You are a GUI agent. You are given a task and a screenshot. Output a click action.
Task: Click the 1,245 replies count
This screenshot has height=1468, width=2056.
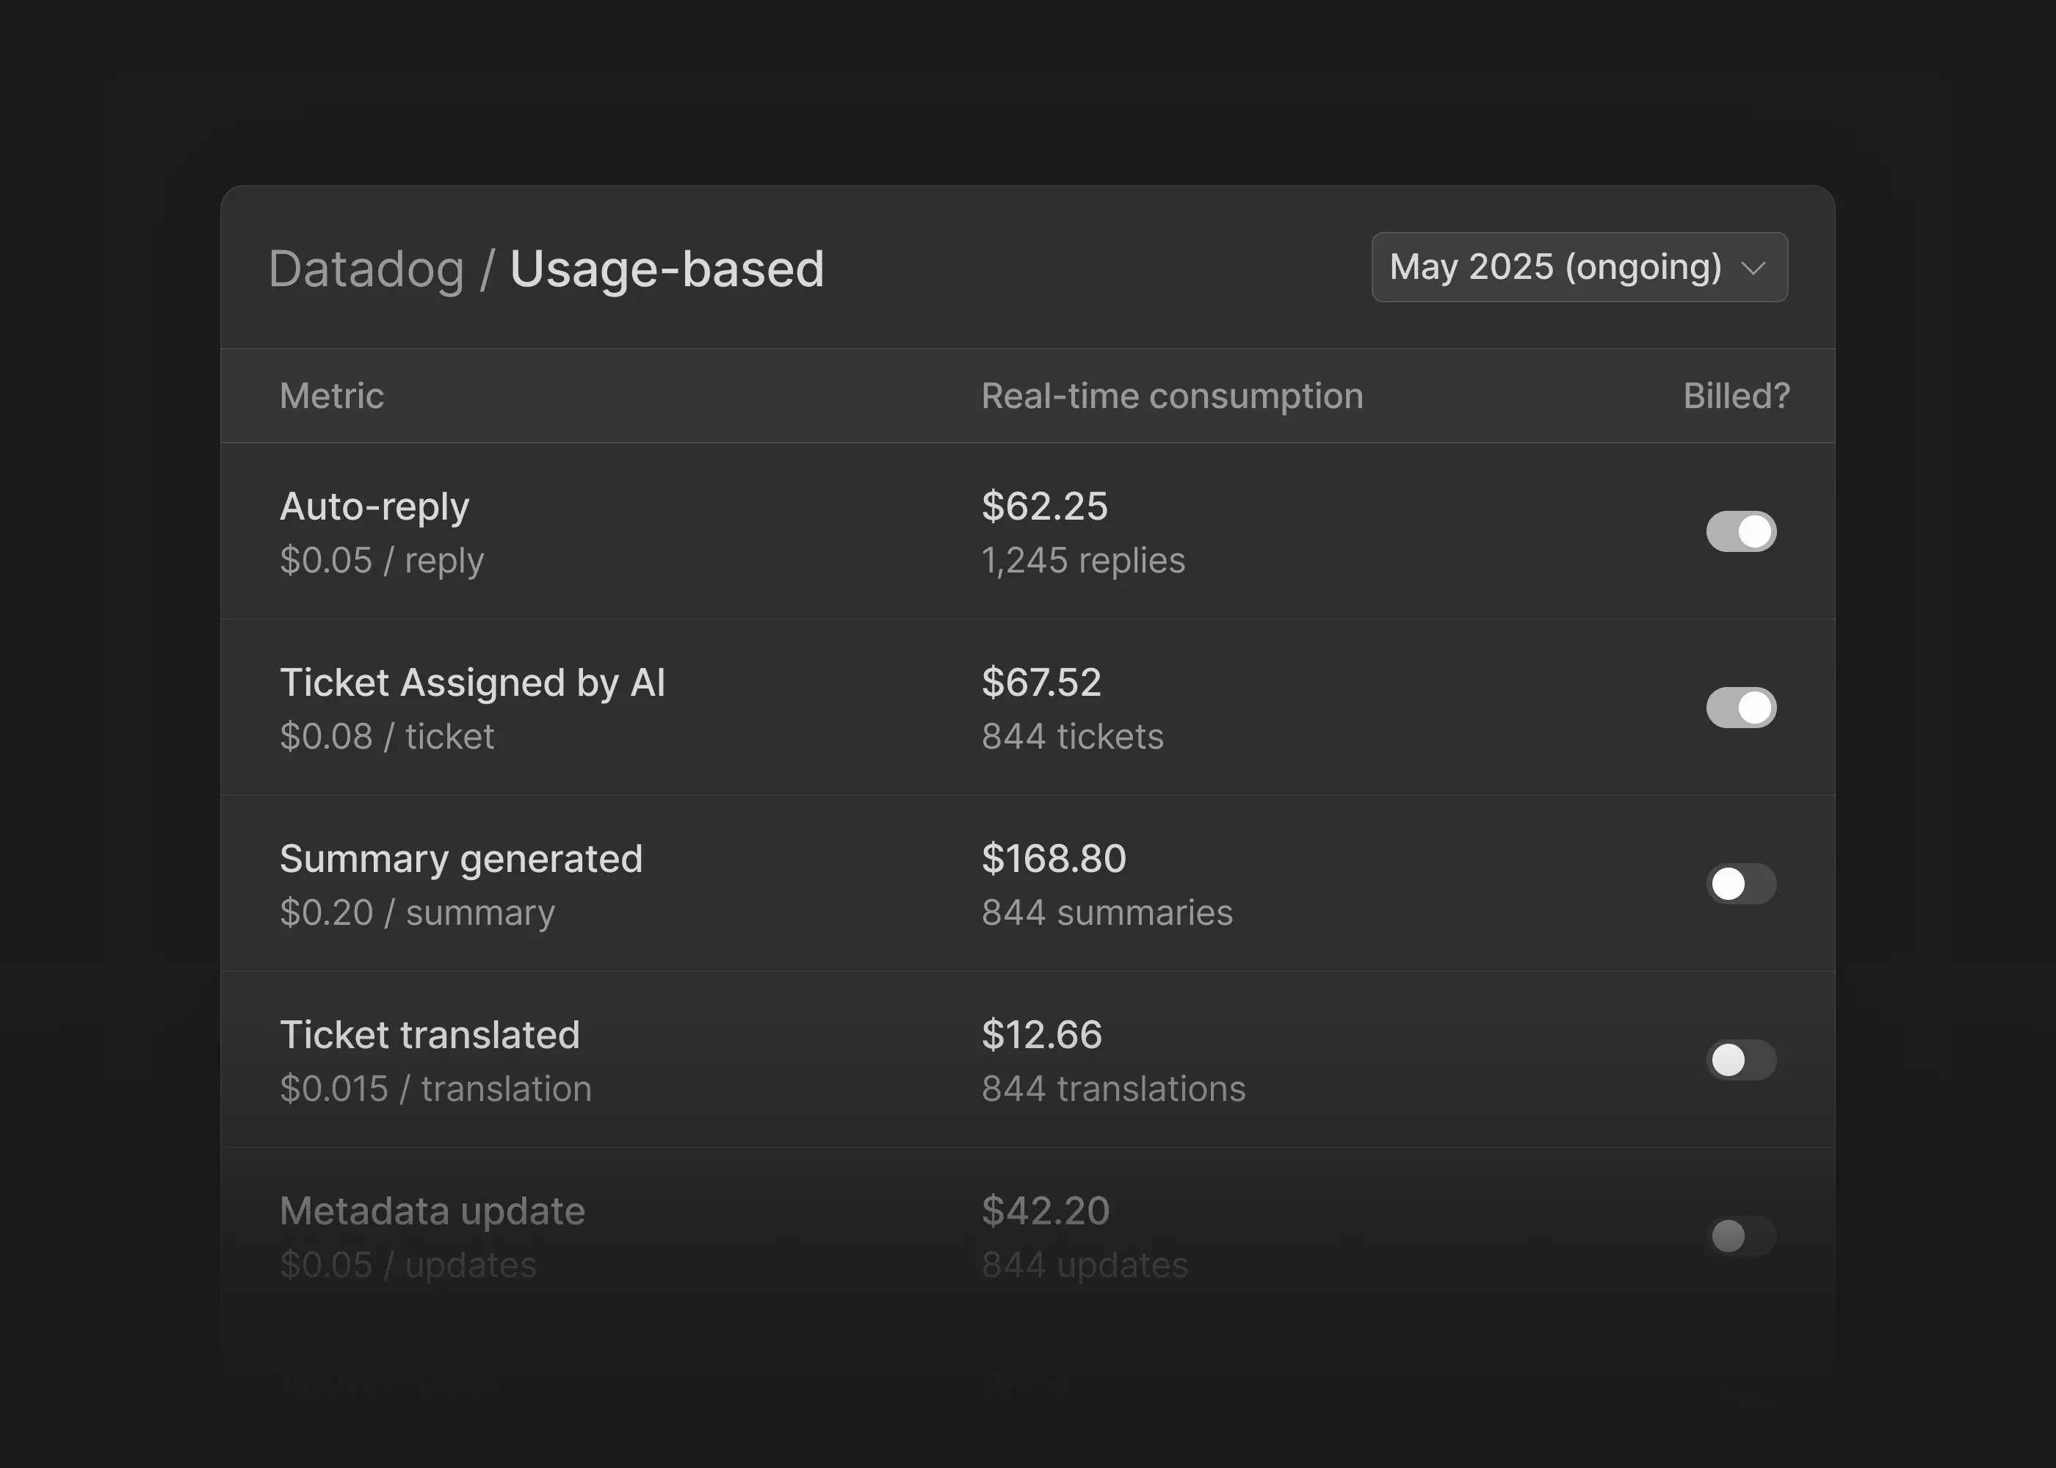click(1083, 561)
